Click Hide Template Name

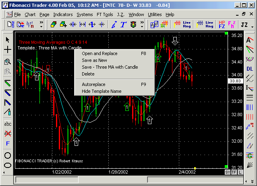click(x=114, y=91)
